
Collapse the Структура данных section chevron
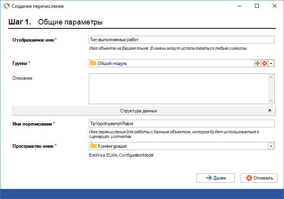point(270,110)
